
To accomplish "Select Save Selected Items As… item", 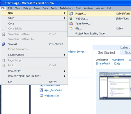I will (34, 39).
